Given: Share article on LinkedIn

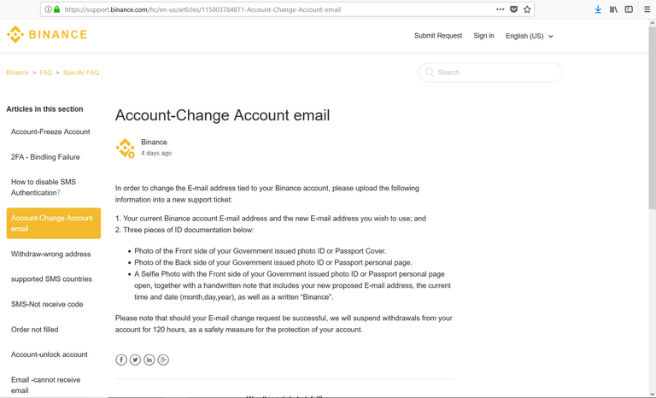Looking at the screenshot, I should (x=149, y=360).
